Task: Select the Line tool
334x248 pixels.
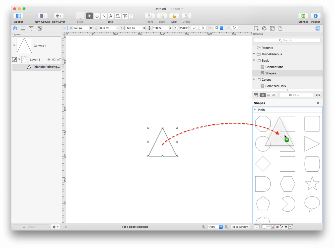Action: [x=103, y=16]
